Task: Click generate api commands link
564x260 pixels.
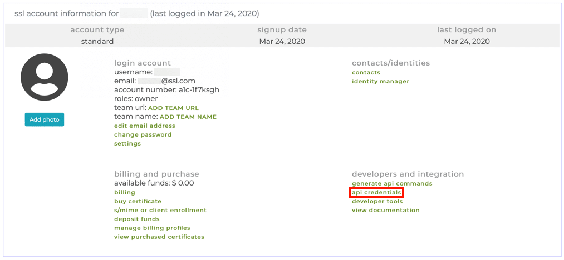Action: click(392, 183)
